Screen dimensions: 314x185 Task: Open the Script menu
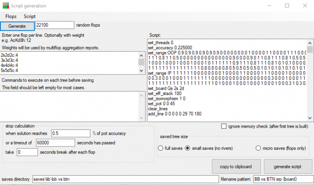click(29, 16)
